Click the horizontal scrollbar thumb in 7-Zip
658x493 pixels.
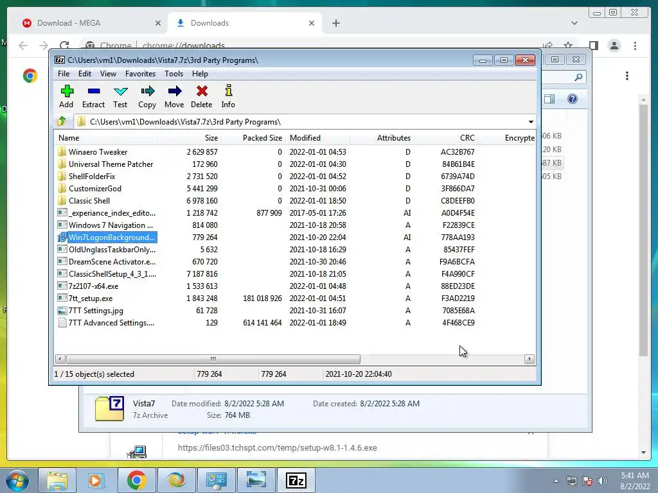[213, 359]
